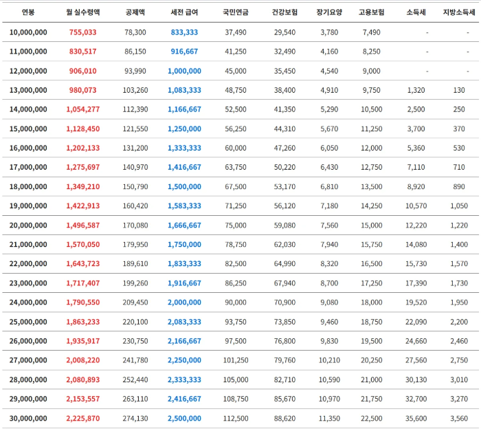Screen dimensions: 481x429
Task: Click the 세전 급여 column header
Action: click(x=184, y=12)
